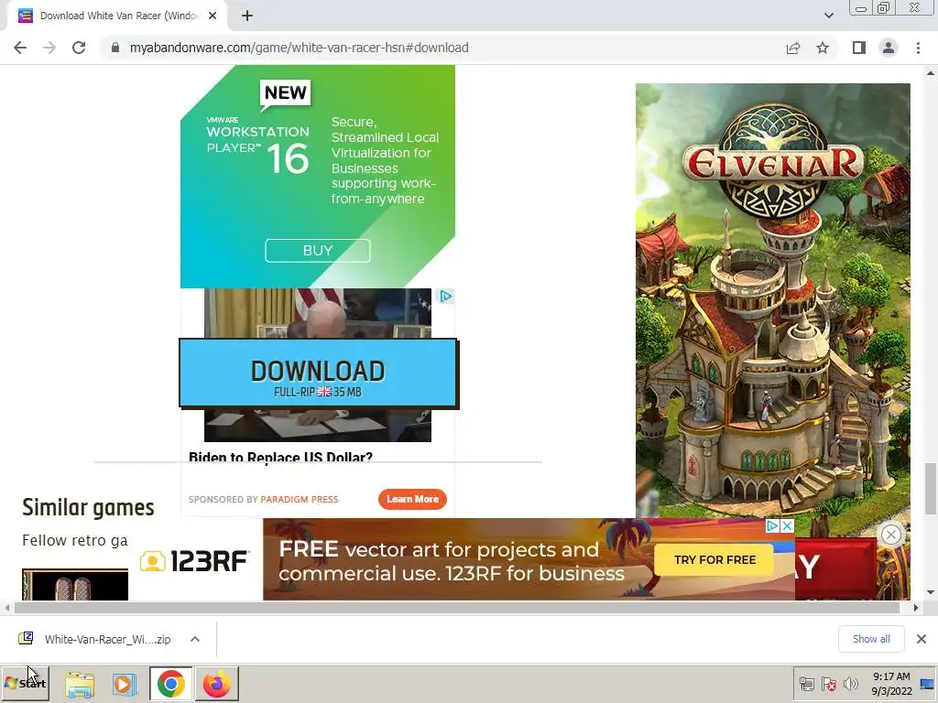Click TRY FOR FREE on 123RF banner

point(714,560)
